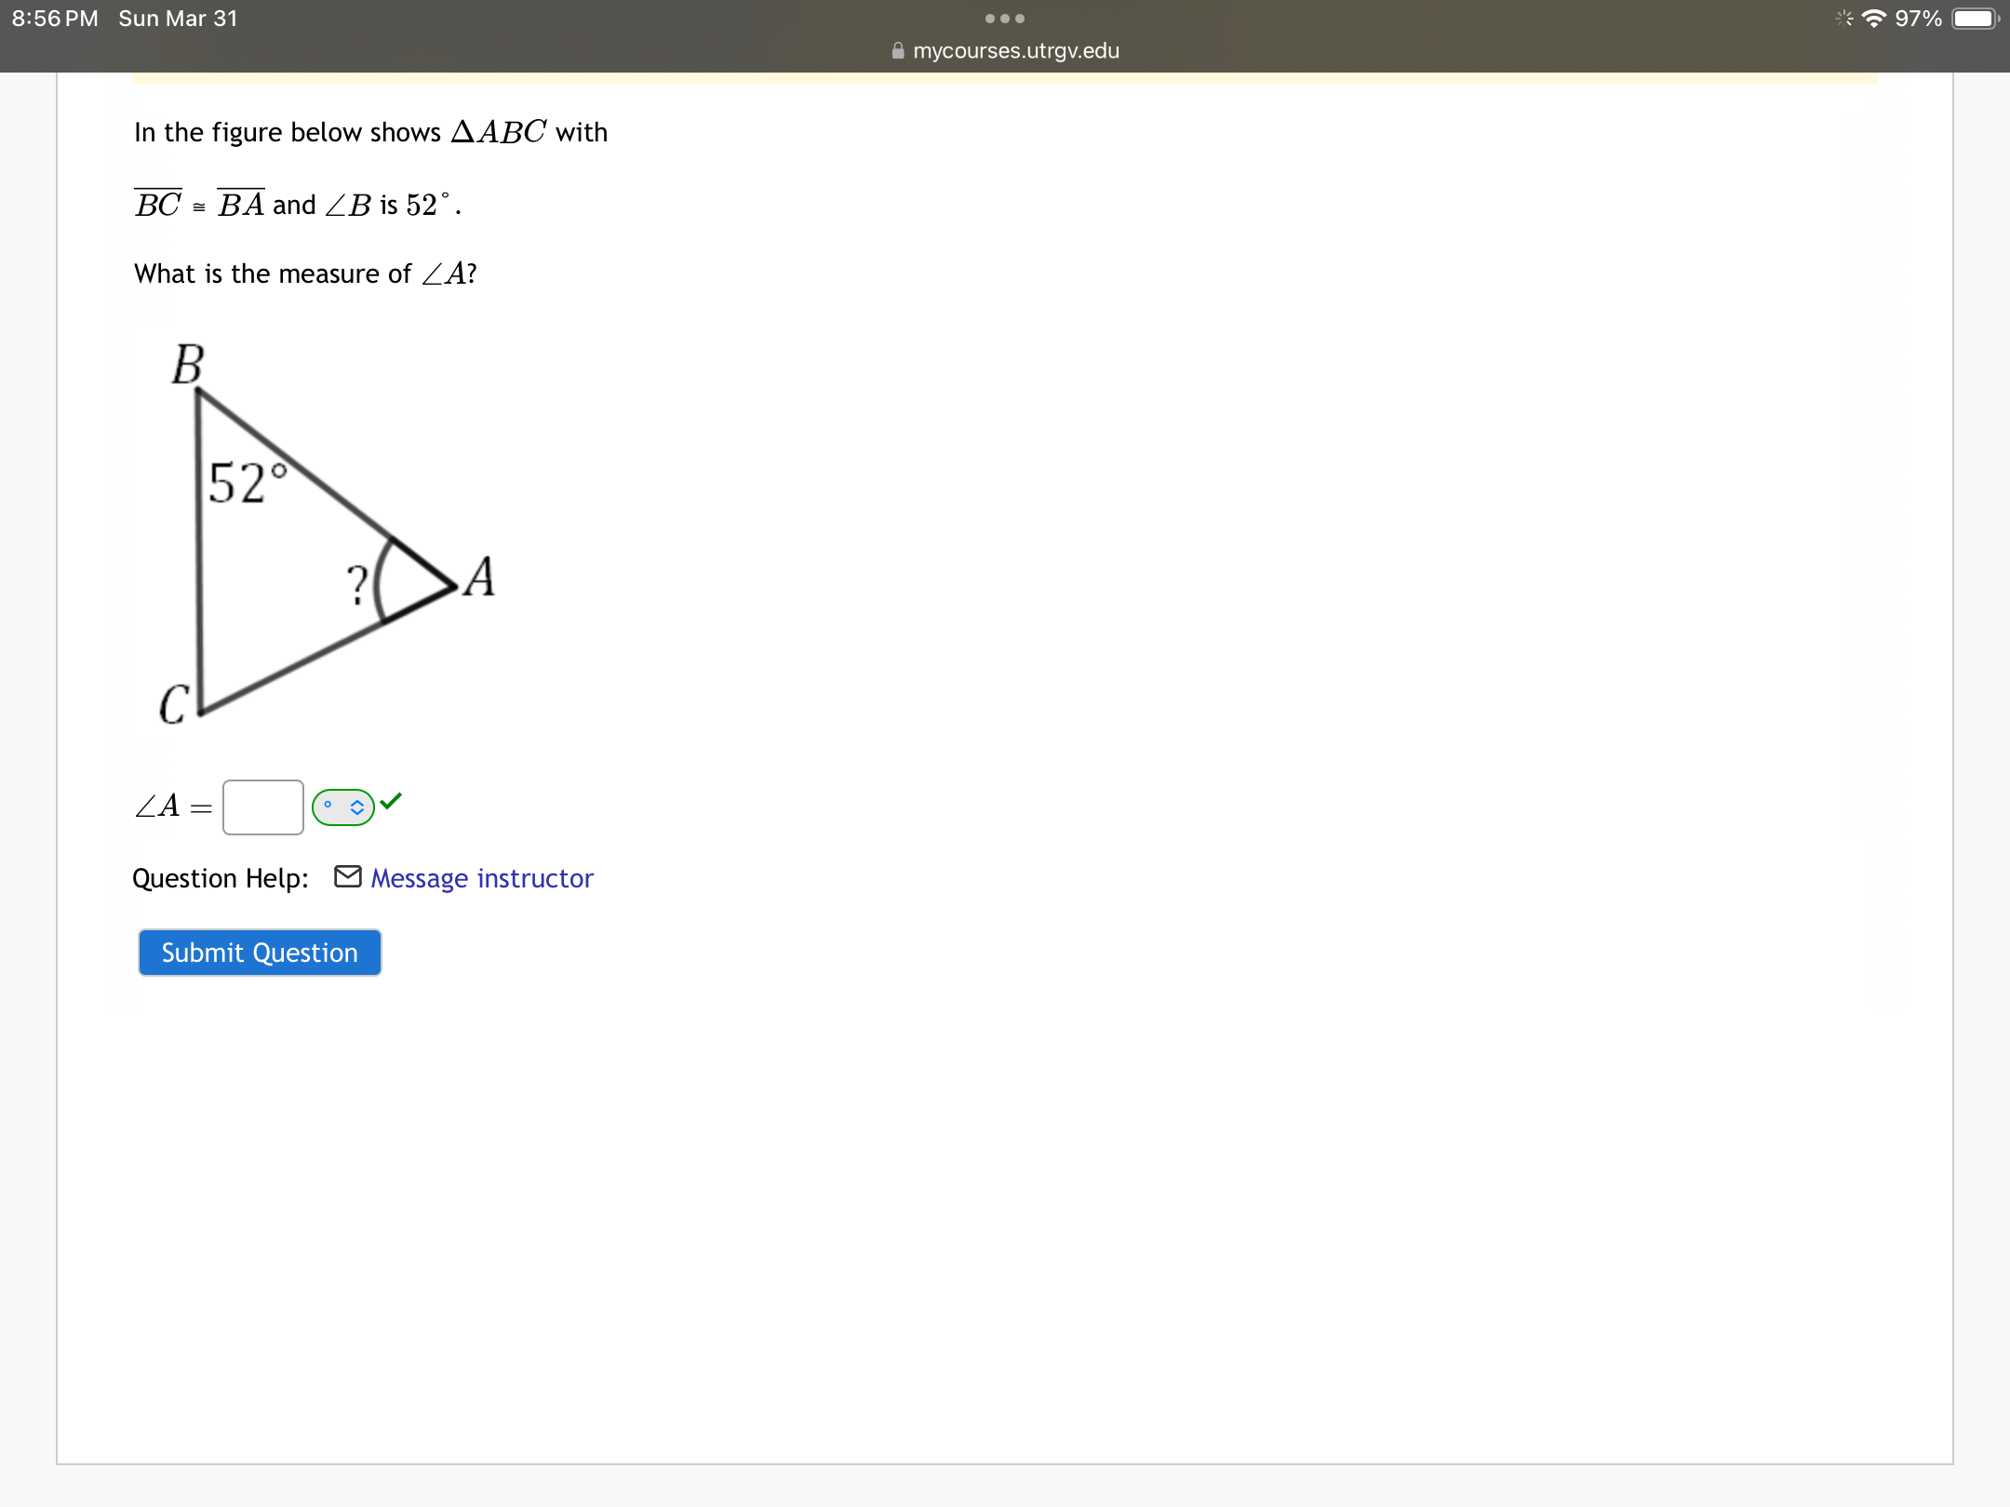Click the answer input field for angle A
Image resolution: width=2010 pixels, height=1507 pixels.
(x=263, y=806)
